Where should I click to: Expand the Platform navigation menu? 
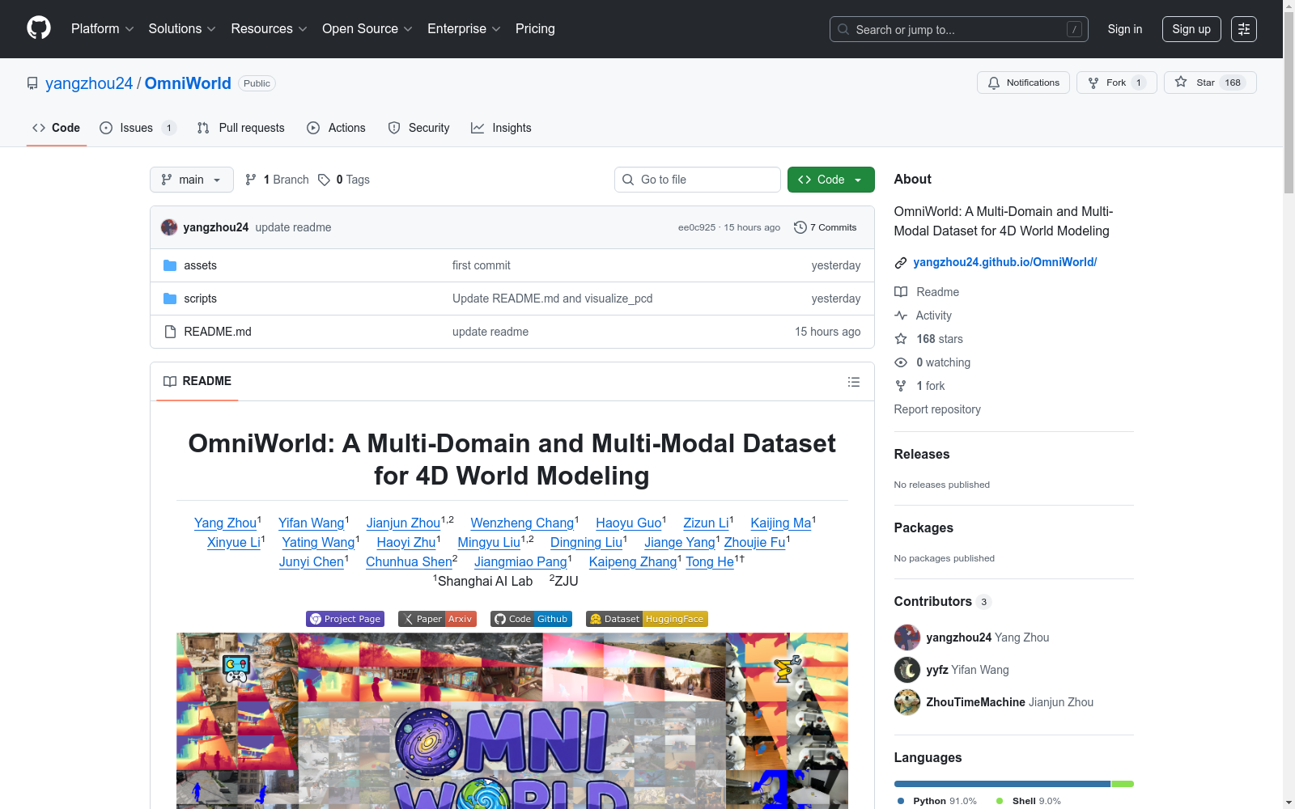point(102,29)
